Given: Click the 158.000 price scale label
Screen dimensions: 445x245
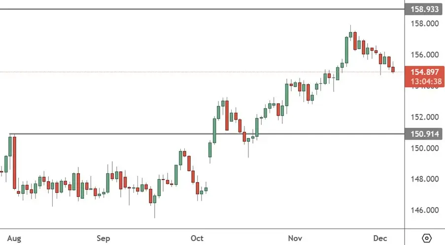Looking at the screenshot, I should click(424, 24).
